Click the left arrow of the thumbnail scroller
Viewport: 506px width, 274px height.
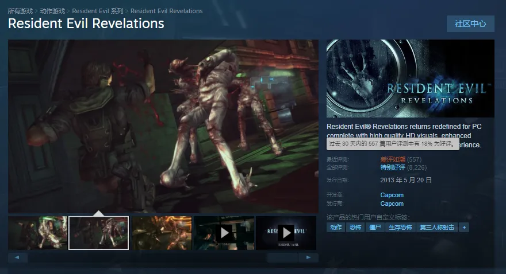(17, 257)
